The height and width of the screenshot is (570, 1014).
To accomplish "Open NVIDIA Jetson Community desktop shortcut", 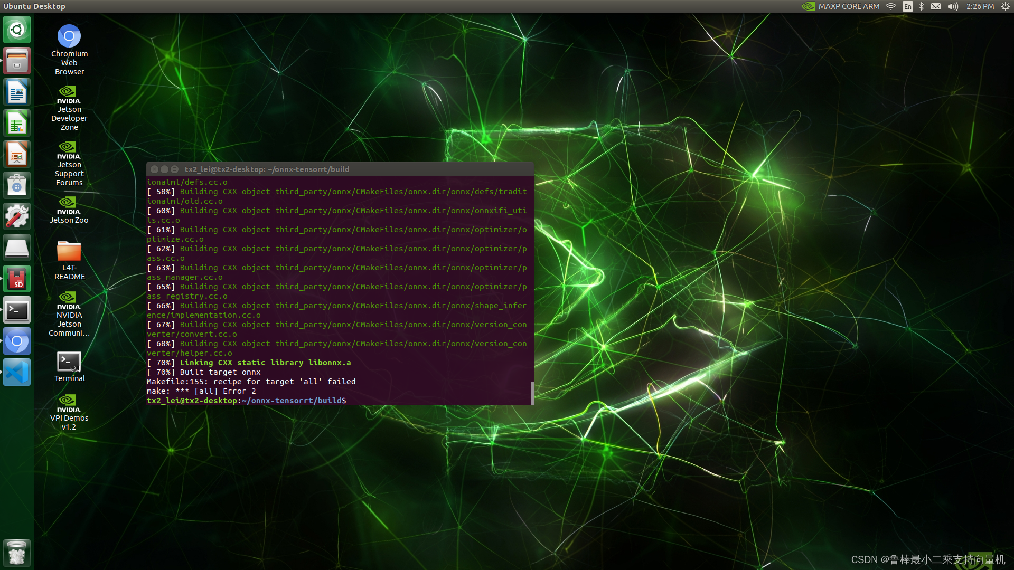I will click(x=69, y=314).
